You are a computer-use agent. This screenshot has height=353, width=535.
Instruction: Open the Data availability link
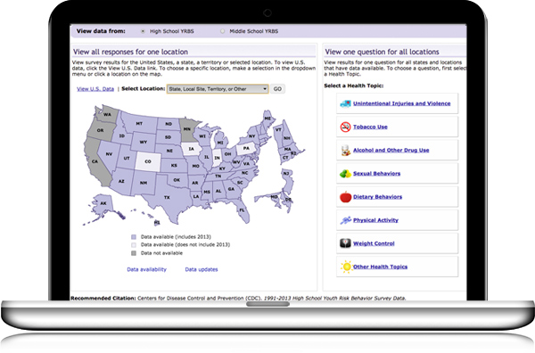coord(147,269)
